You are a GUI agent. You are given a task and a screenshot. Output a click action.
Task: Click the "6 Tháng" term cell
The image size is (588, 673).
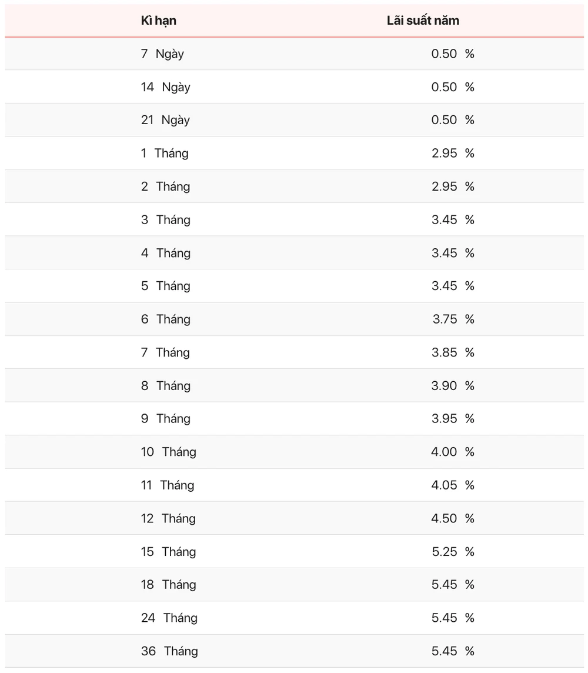coord(165,319)
